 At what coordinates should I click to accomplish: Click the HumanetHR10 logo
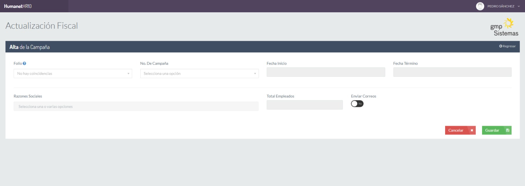coord(18,6)
